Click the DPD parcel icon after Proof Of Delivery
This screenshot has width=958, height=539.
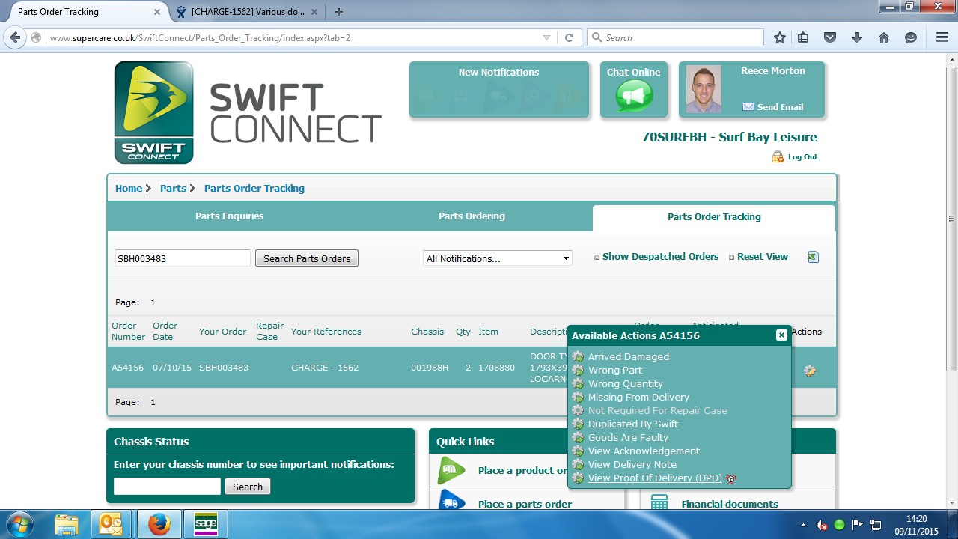731,478
